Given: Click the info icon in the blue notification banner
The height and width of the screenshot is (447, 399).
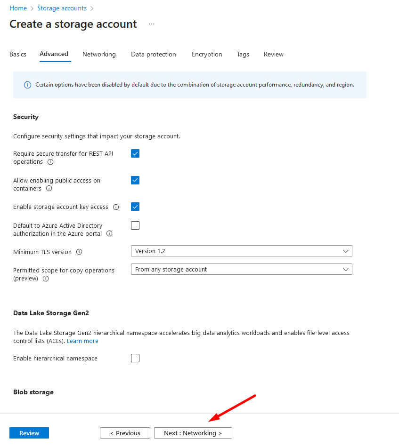Looking at the screenshot, I should (27, 85).
